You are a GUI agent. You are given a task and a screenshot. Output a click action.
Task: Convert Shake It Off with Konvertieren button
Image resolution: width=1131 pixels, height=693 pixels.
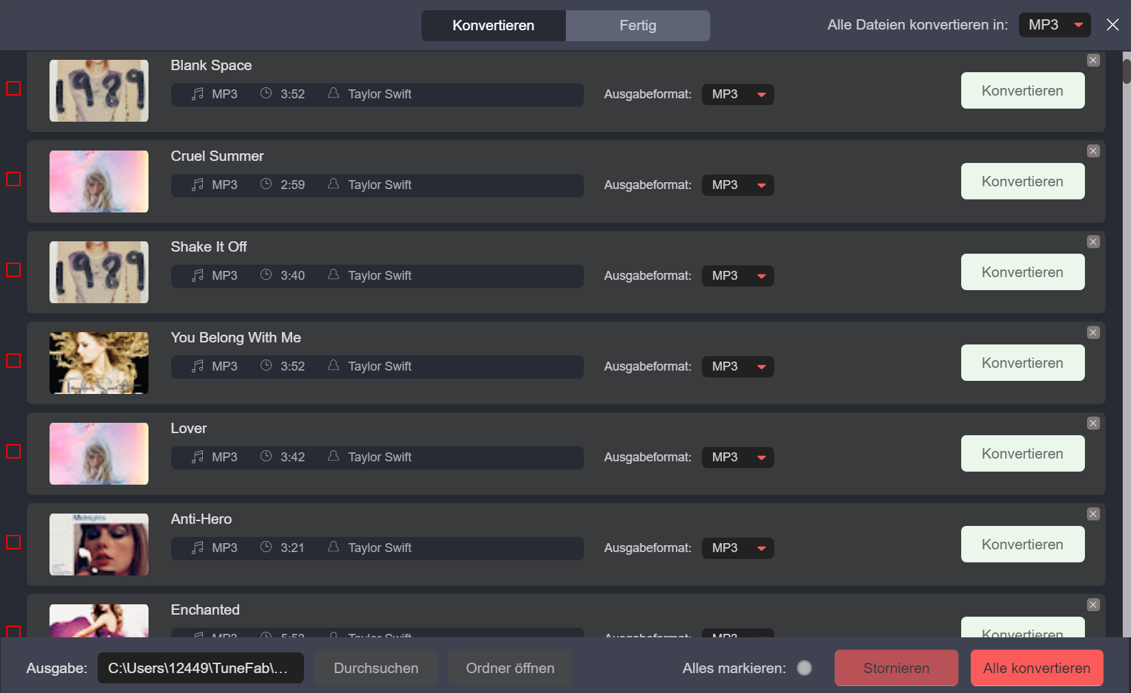(1022, 272)
